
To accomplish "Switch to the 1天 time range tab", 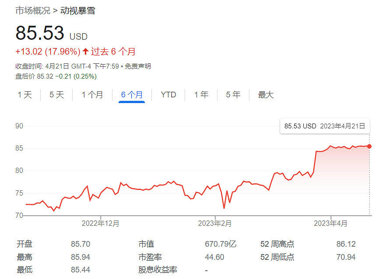I will (x=25, y=94).
